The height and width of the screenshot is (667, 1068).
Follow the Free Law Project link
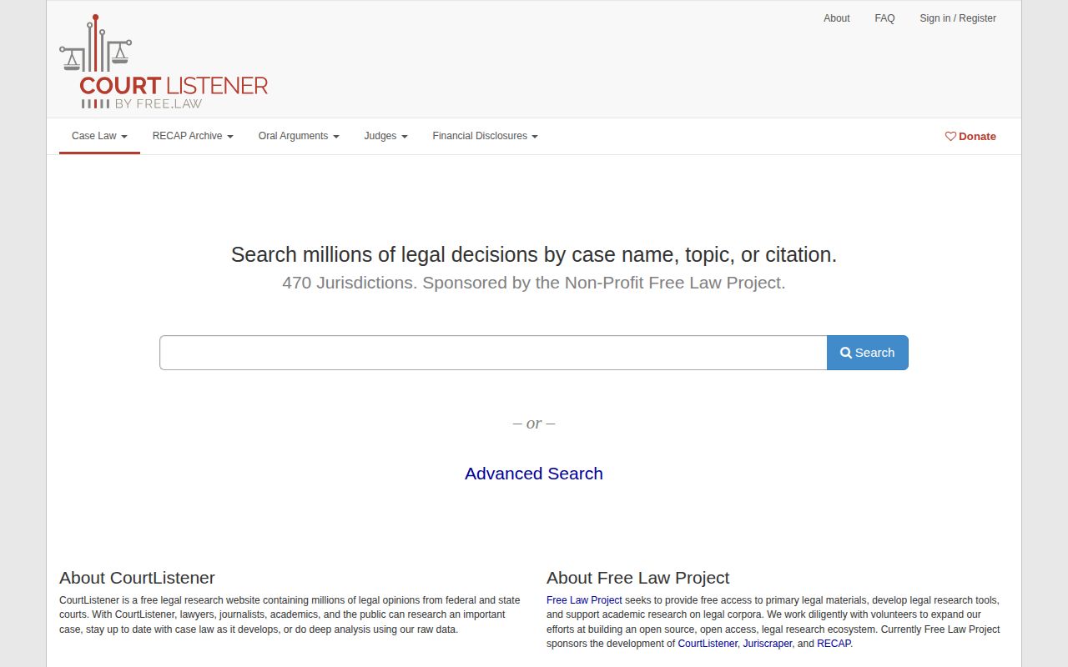tap(583, 599)
